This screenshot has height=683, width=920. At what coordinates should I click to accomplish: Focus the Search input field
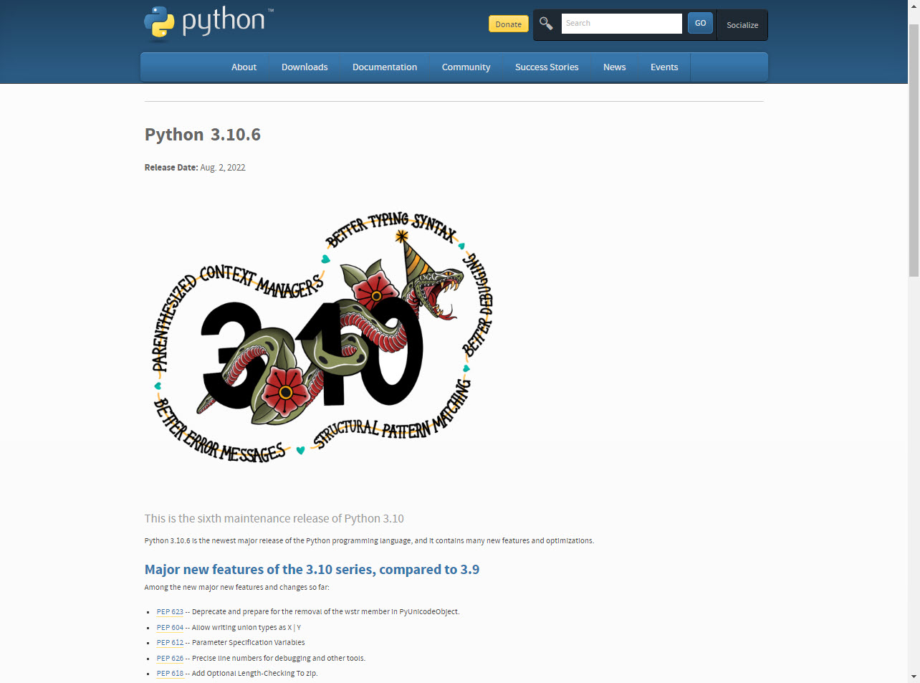coord(621,23)
